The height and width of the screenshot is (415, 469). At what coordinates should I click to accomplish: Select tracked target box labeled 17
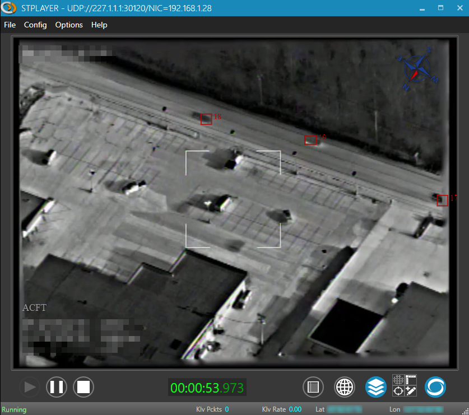[443, 200]
